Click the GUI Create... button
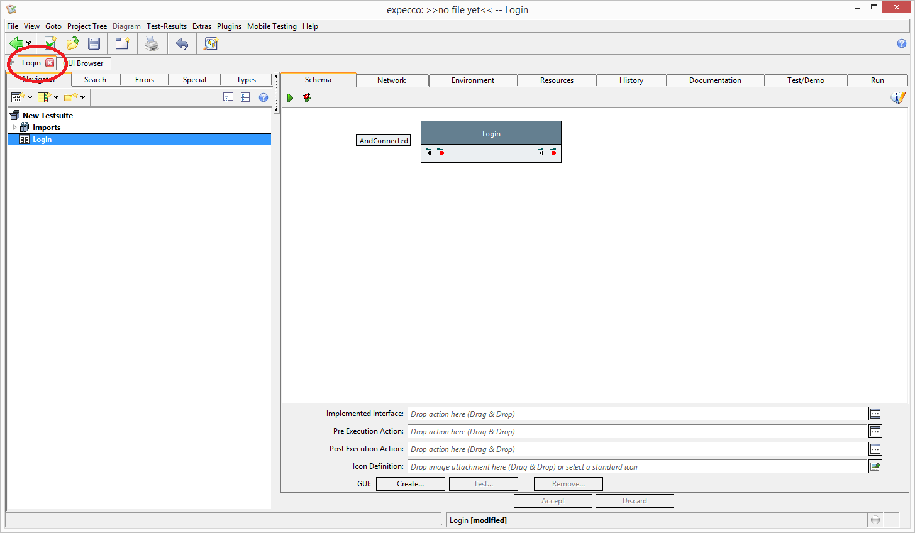The image size is (915, 533). pos(410,484)
